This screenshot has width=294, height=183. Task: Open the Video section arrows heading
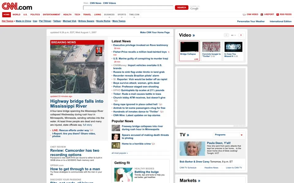pos(194,35)
